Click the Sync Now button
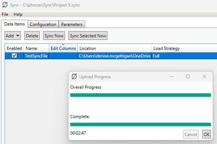Screen dimensions: 217x144 coord(54,35)
